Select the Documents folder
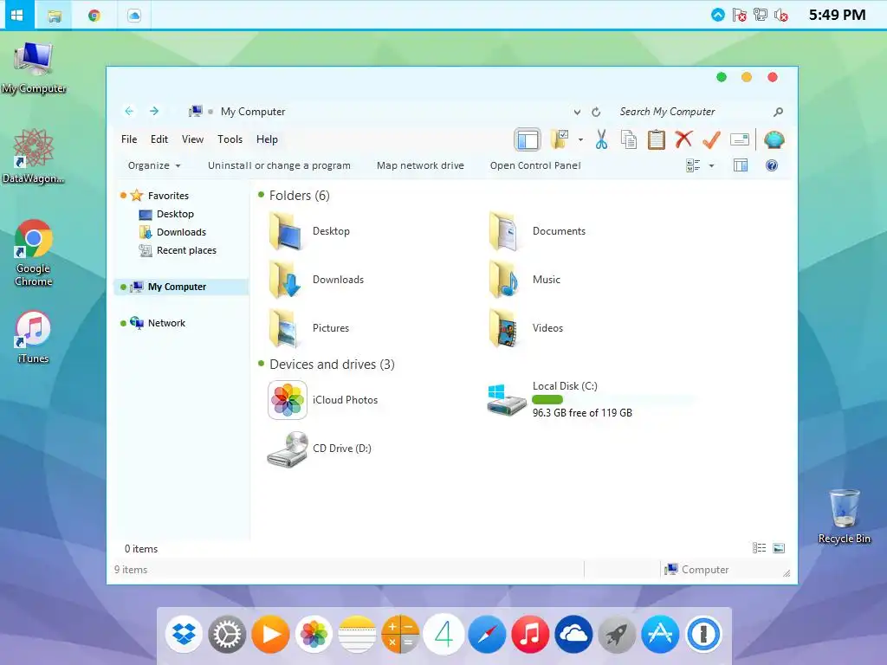 tap(537, 230)
